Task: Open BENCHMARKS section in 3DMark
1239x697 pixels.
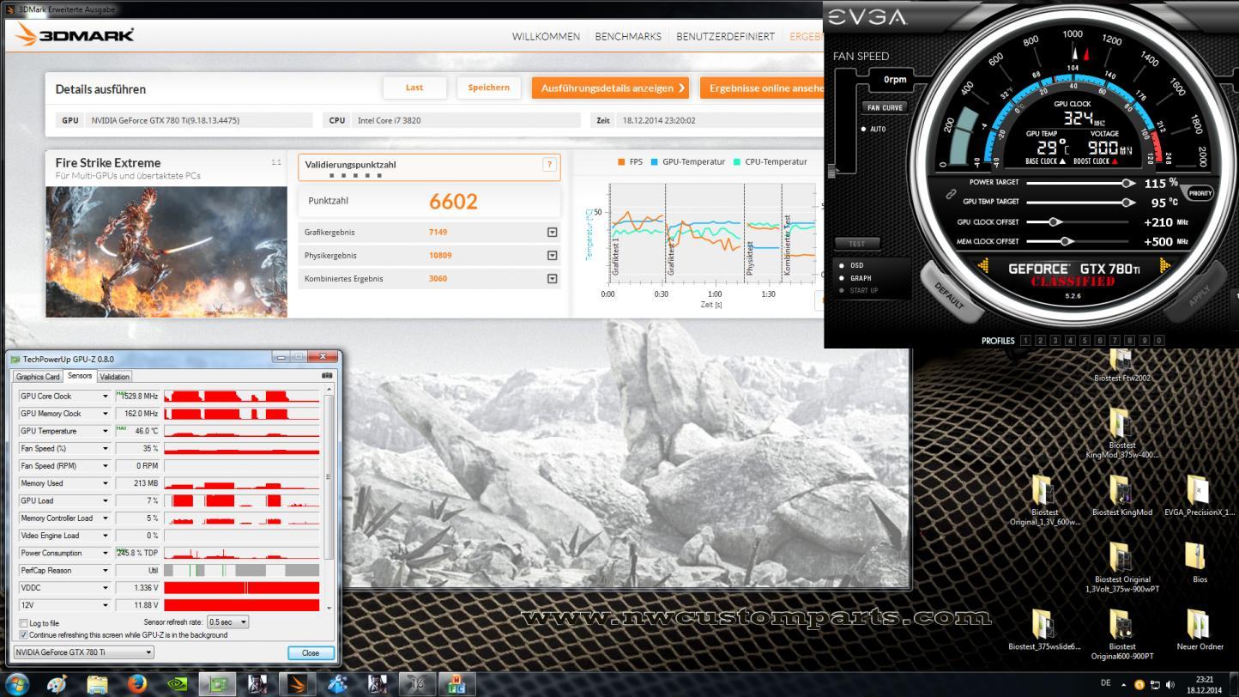Action: 628,37
